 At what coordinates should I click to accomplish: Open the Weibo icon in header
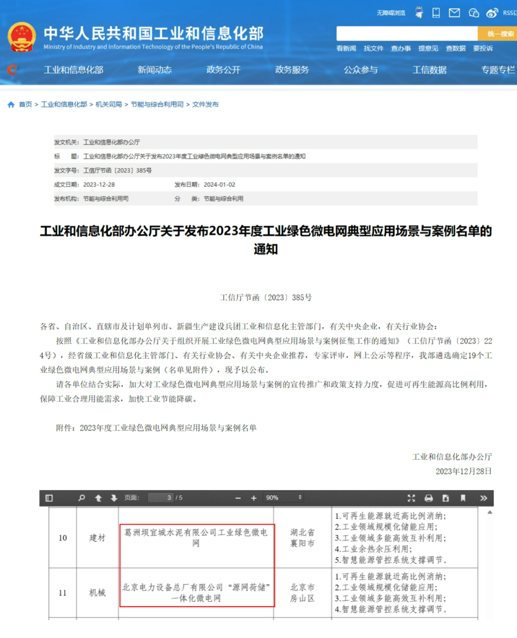point(492,13)
